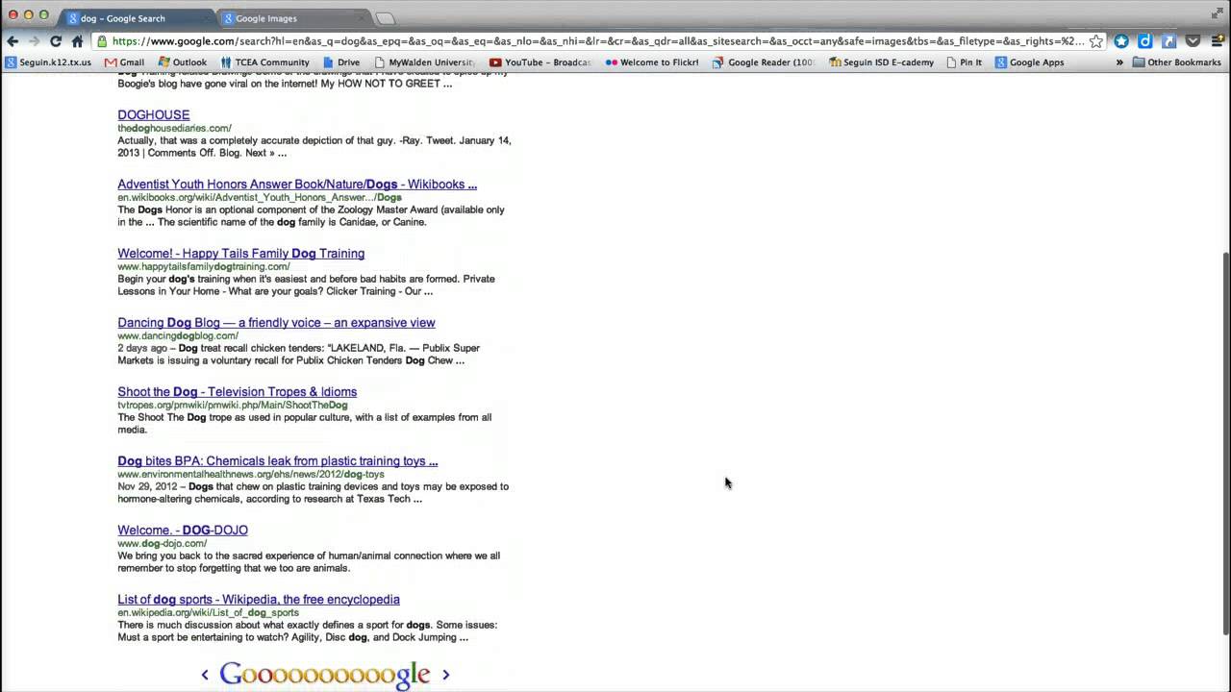Click the en.wikibooks.org URL text

[x=260, y=197]
